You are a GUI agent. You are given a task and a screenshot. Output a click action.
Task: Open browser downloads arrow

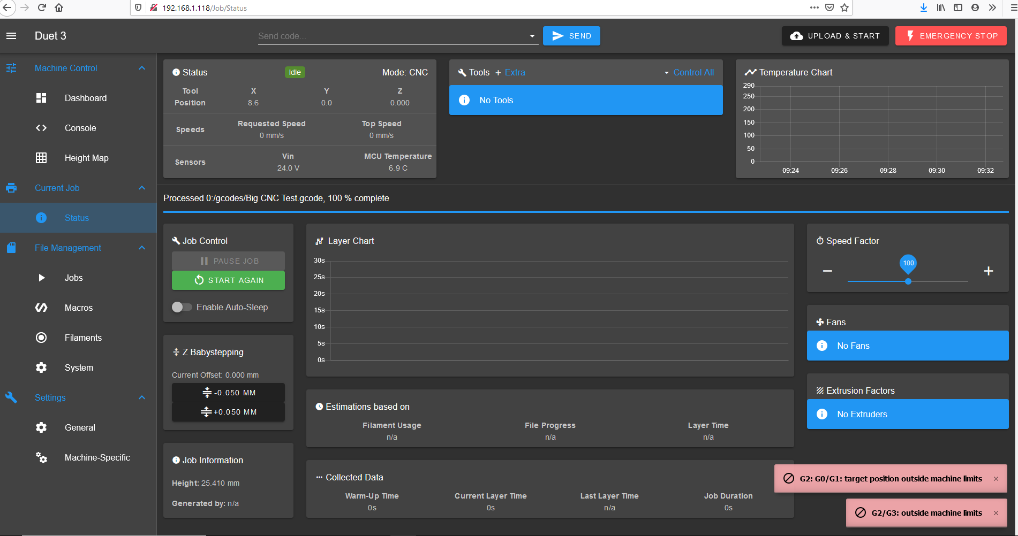pos(924,7)
